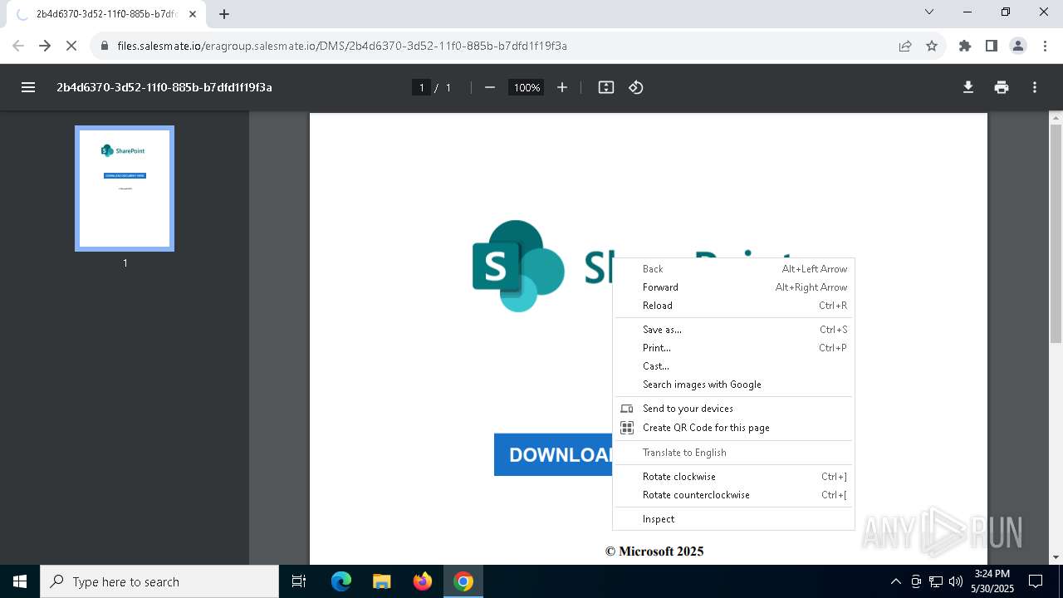Viewport: 1063px width, 598px height.
Task: Share this page icon in address bar
Action: tap(905, 46)
